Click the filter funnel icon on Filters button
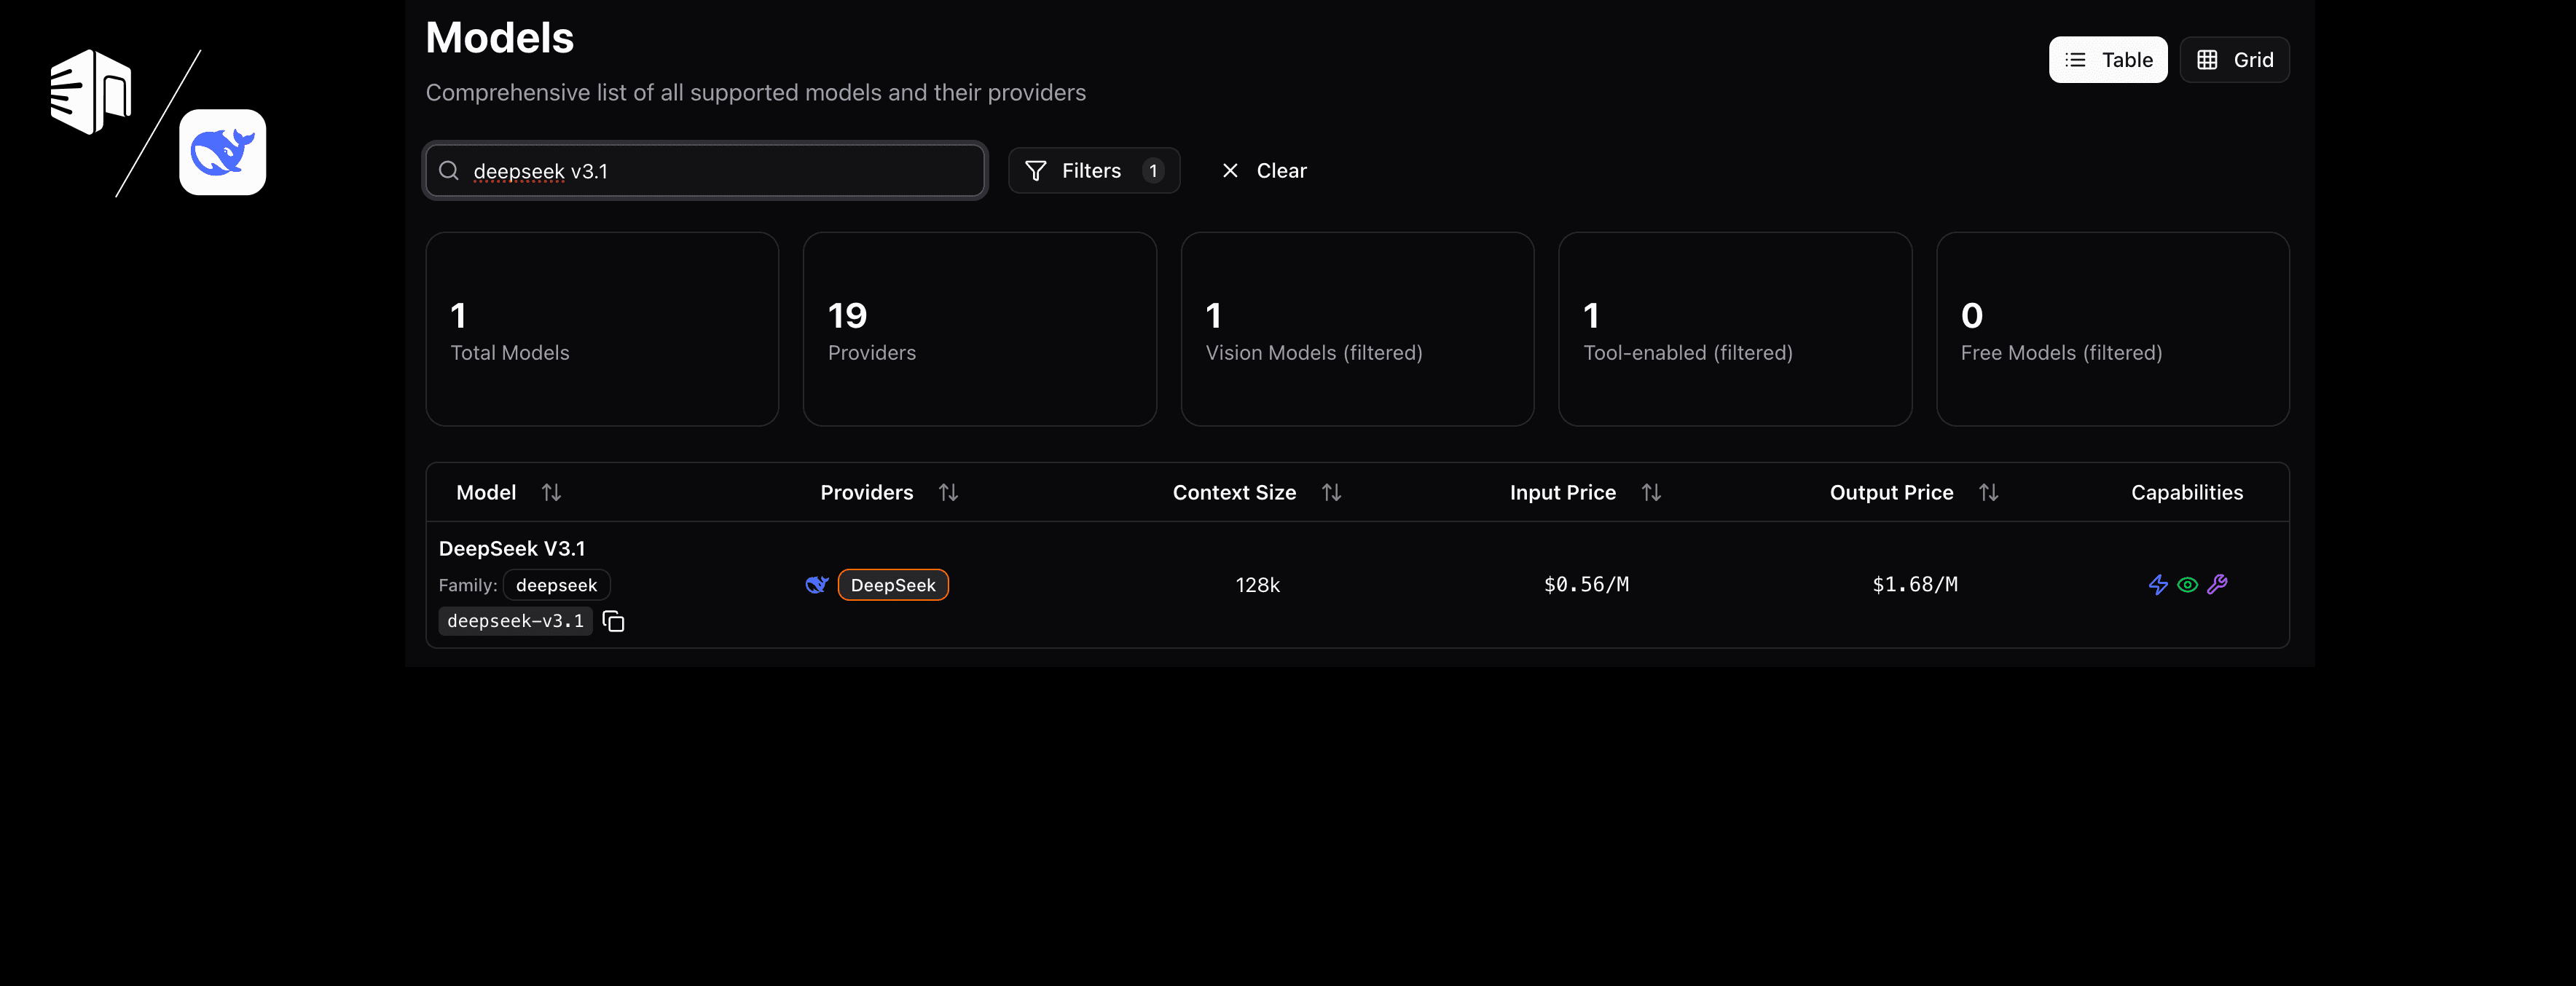 tap(1036, 170)
